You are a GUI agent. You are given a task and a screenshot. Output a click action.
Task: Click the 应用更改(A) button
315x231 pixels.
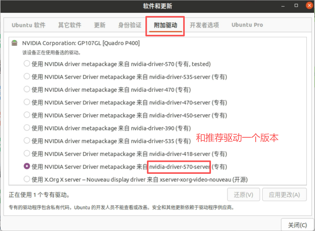(x=284, y=195)
